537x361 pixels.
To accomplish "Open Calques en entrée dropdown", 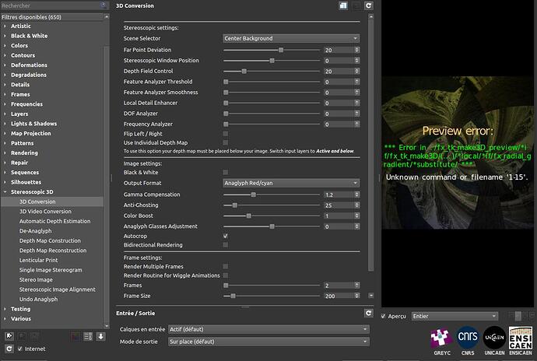I will click(x=268, y=329).
